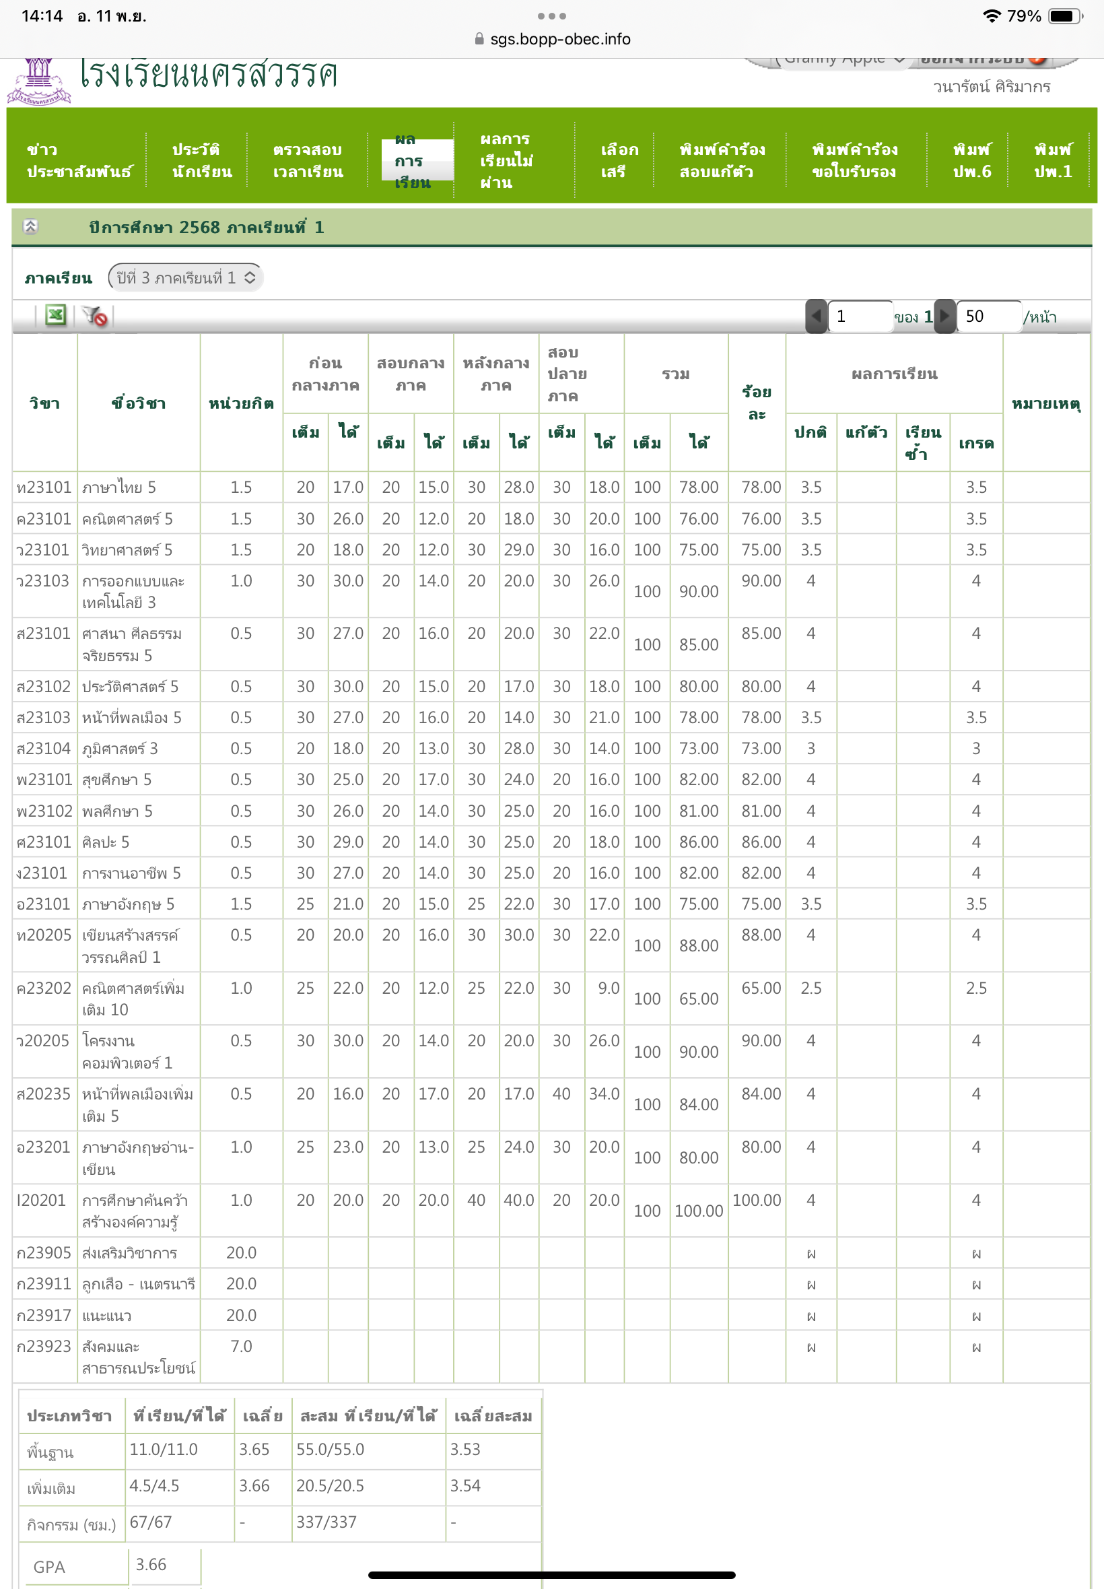Click the พิมพ์ ปพ.1 button

pos(1052,160)
